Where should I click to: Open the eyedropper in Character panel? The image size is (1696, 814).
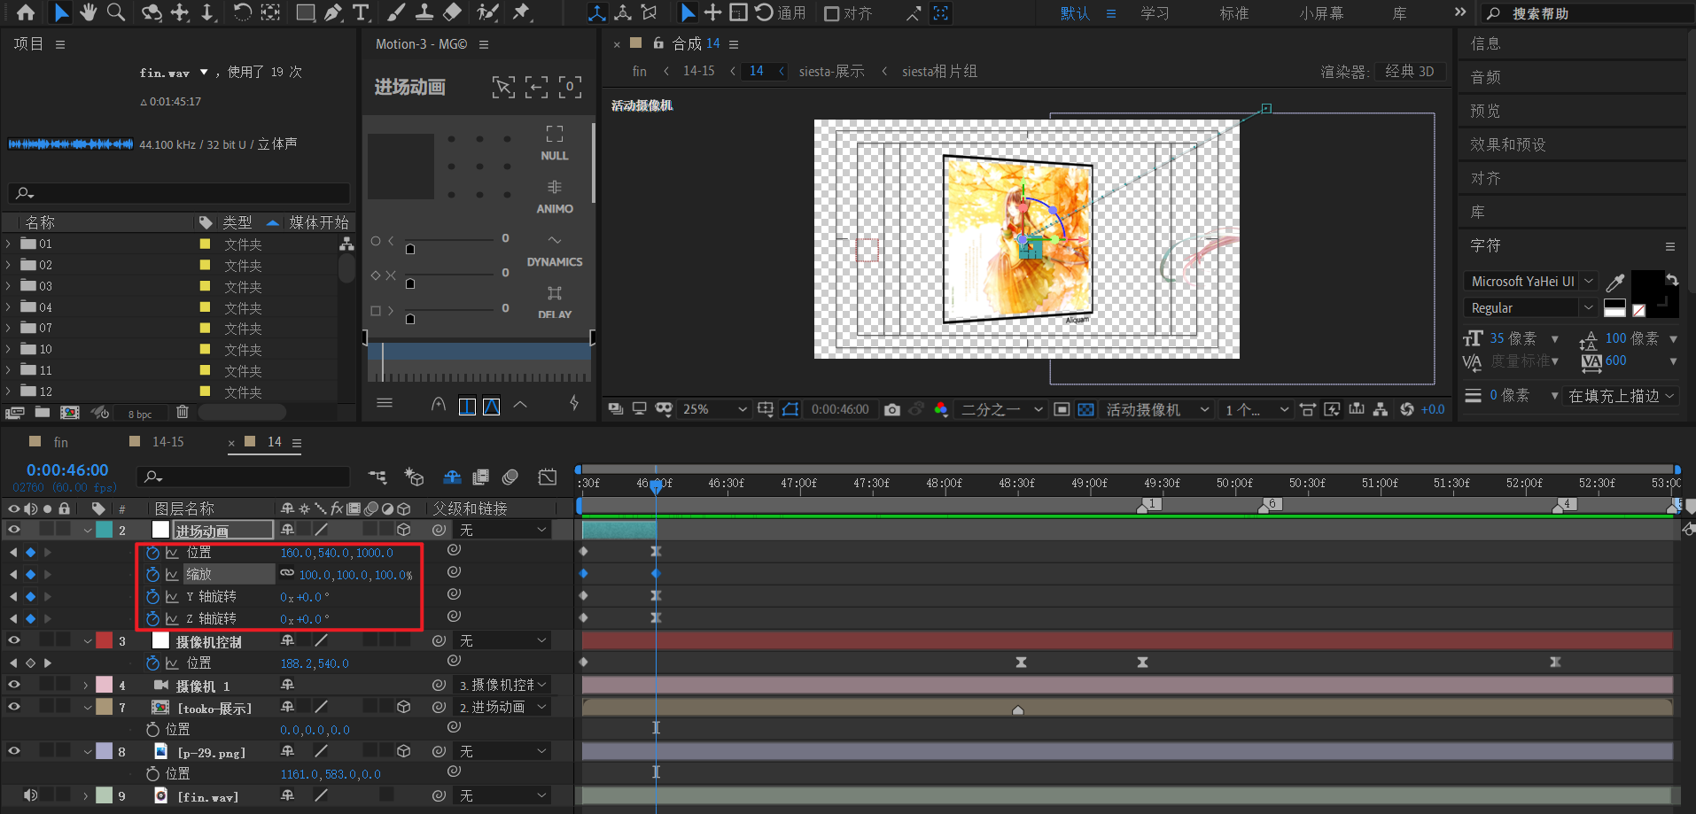(x=1615, y=282)
